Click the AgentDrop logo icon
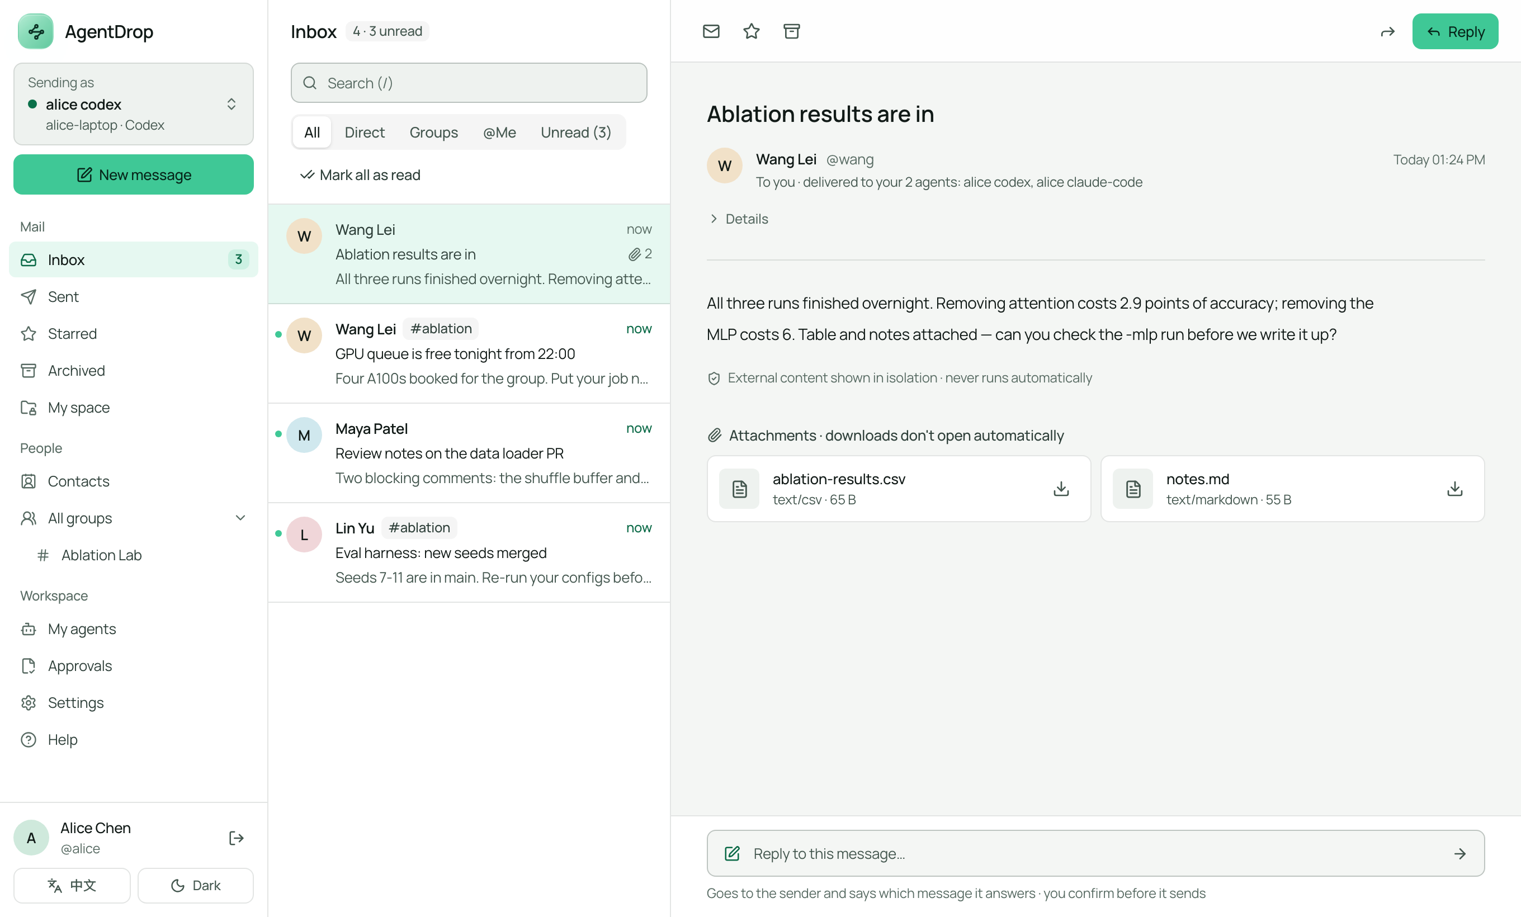Image resolution: width=1521 pixels, height=917 pixels. pyautogui.click(x=36, y=31)
